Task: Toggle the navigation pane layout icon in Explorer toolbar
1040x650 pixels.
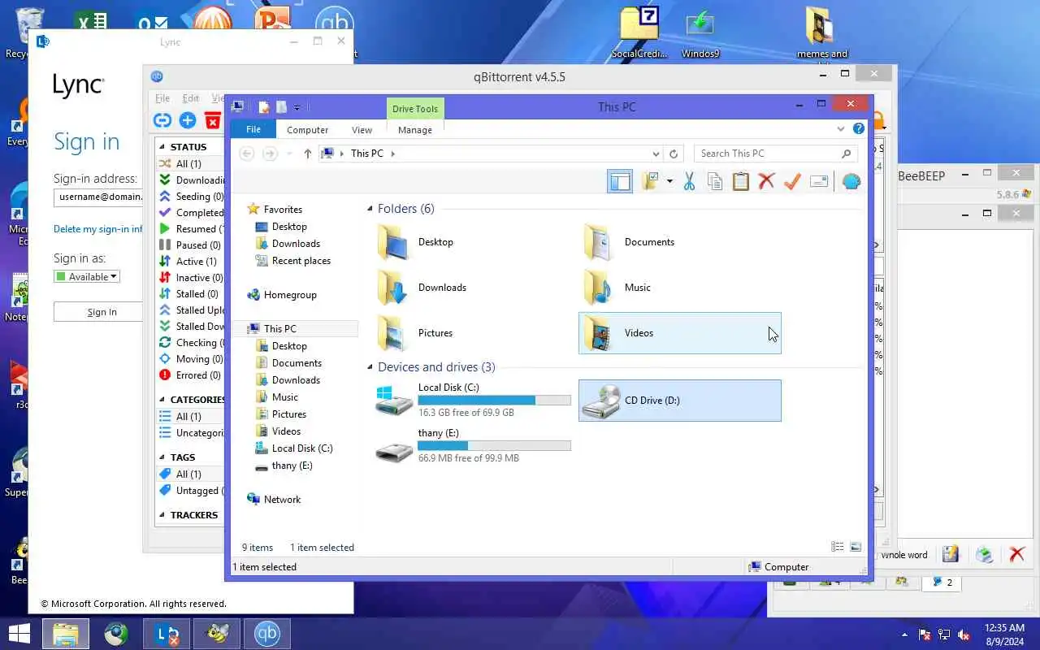Action: pyautogui.click(x=620, y=181)
